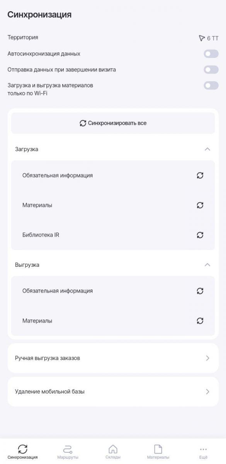The height and width of the screenshot is (464, 226).
Task: Enable Отправка данных при завершении визита
Action: coord(211,70)
